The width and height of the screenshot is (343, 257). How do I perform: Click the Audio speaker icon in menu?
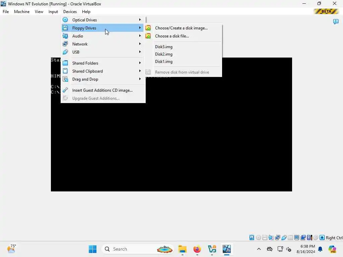pyautogui.click(x=65, y=36)
